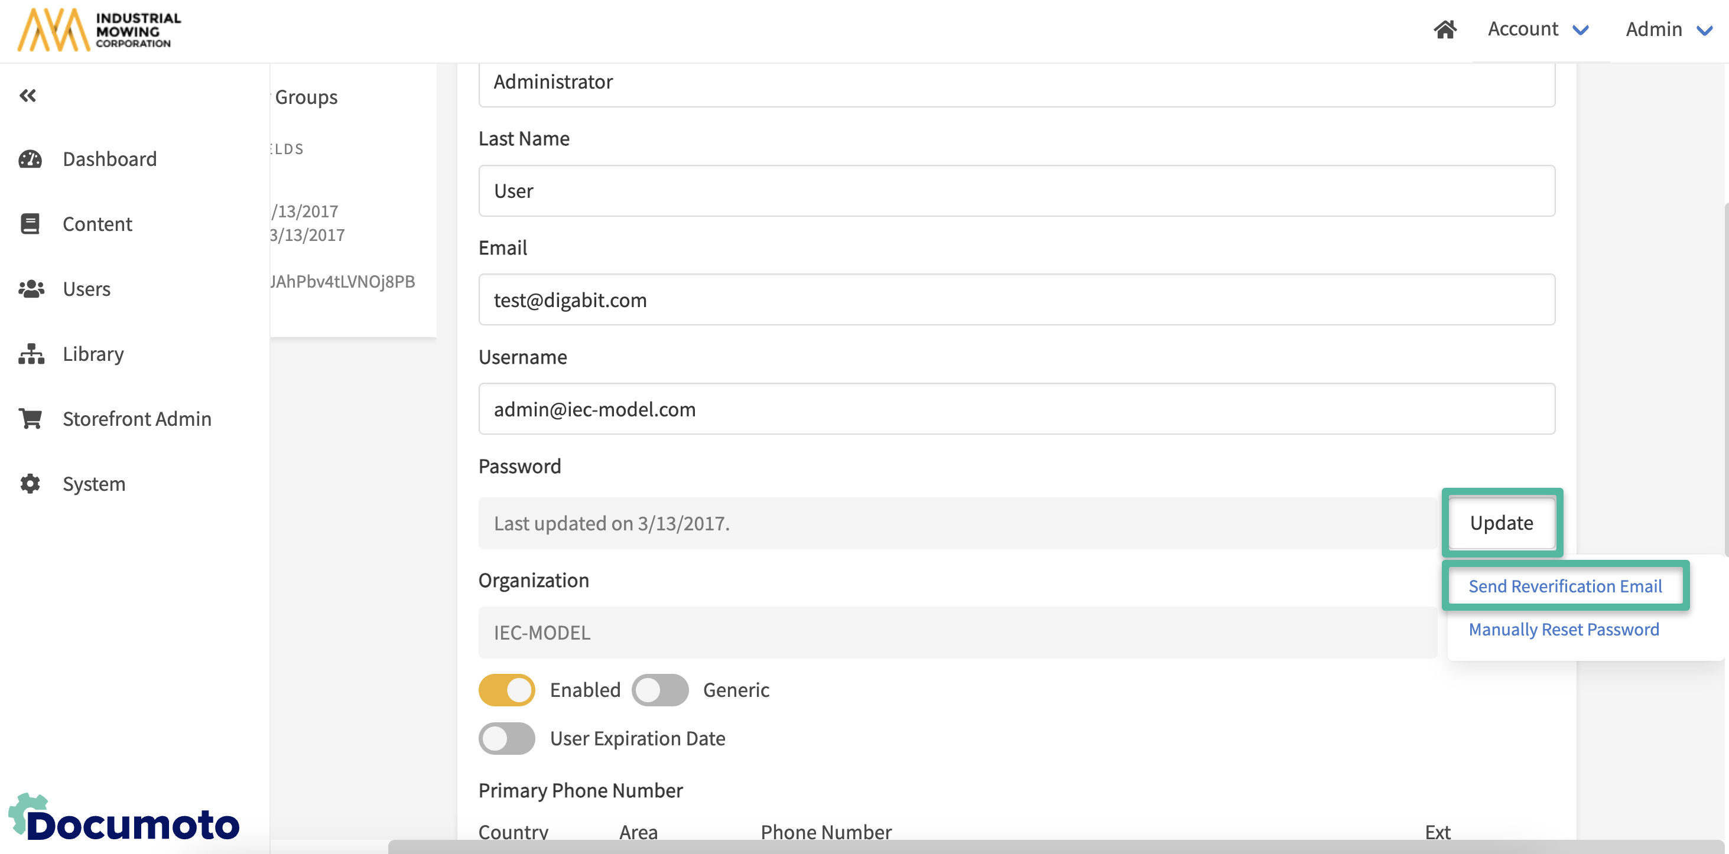Select Send Reverification Email option
Viewport: 1729px width, 854px height.
(1565, 586)
